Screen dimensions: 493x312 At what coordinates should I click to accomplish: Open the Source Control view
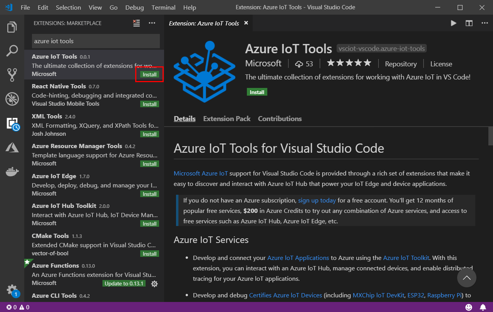point(12,75)
